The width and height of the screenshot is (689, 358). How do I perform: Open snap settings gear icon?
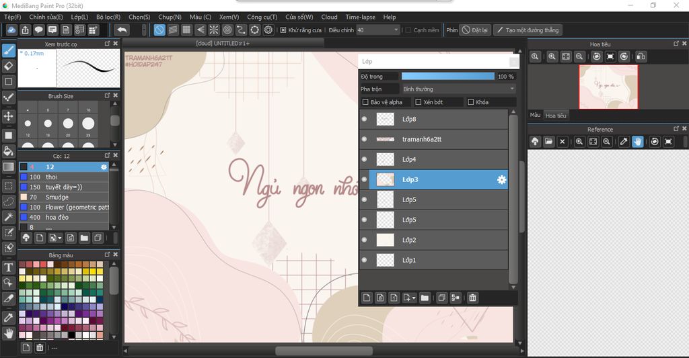tap(268, 30)
